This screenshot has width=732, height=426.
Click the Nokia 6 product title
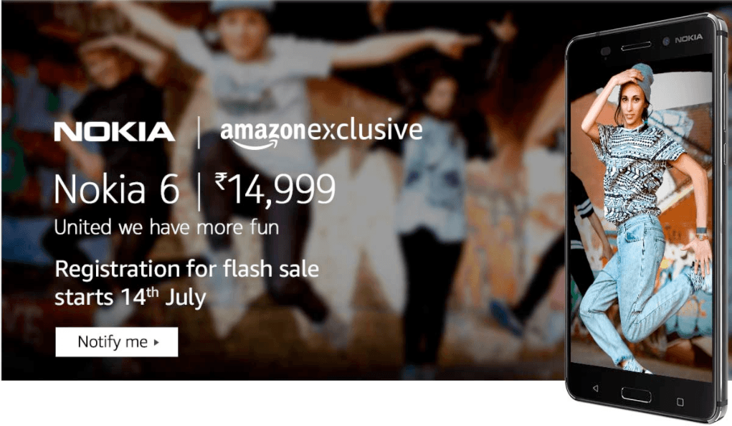[117, 189]
